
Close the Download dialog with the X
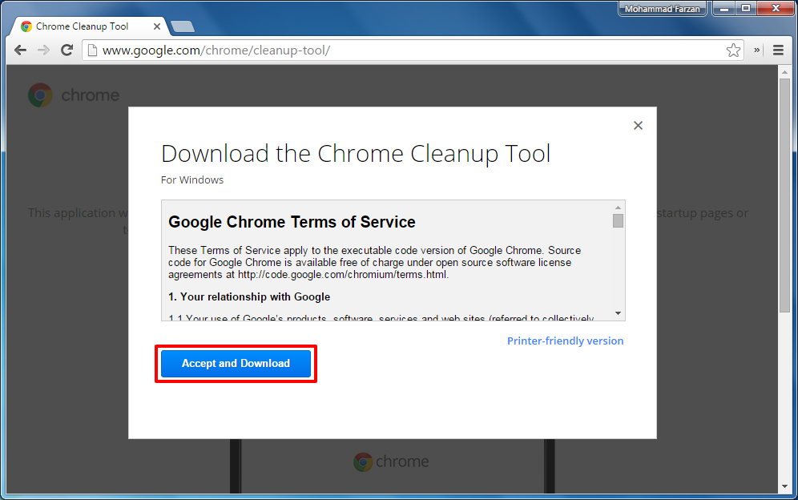[638, 125]
